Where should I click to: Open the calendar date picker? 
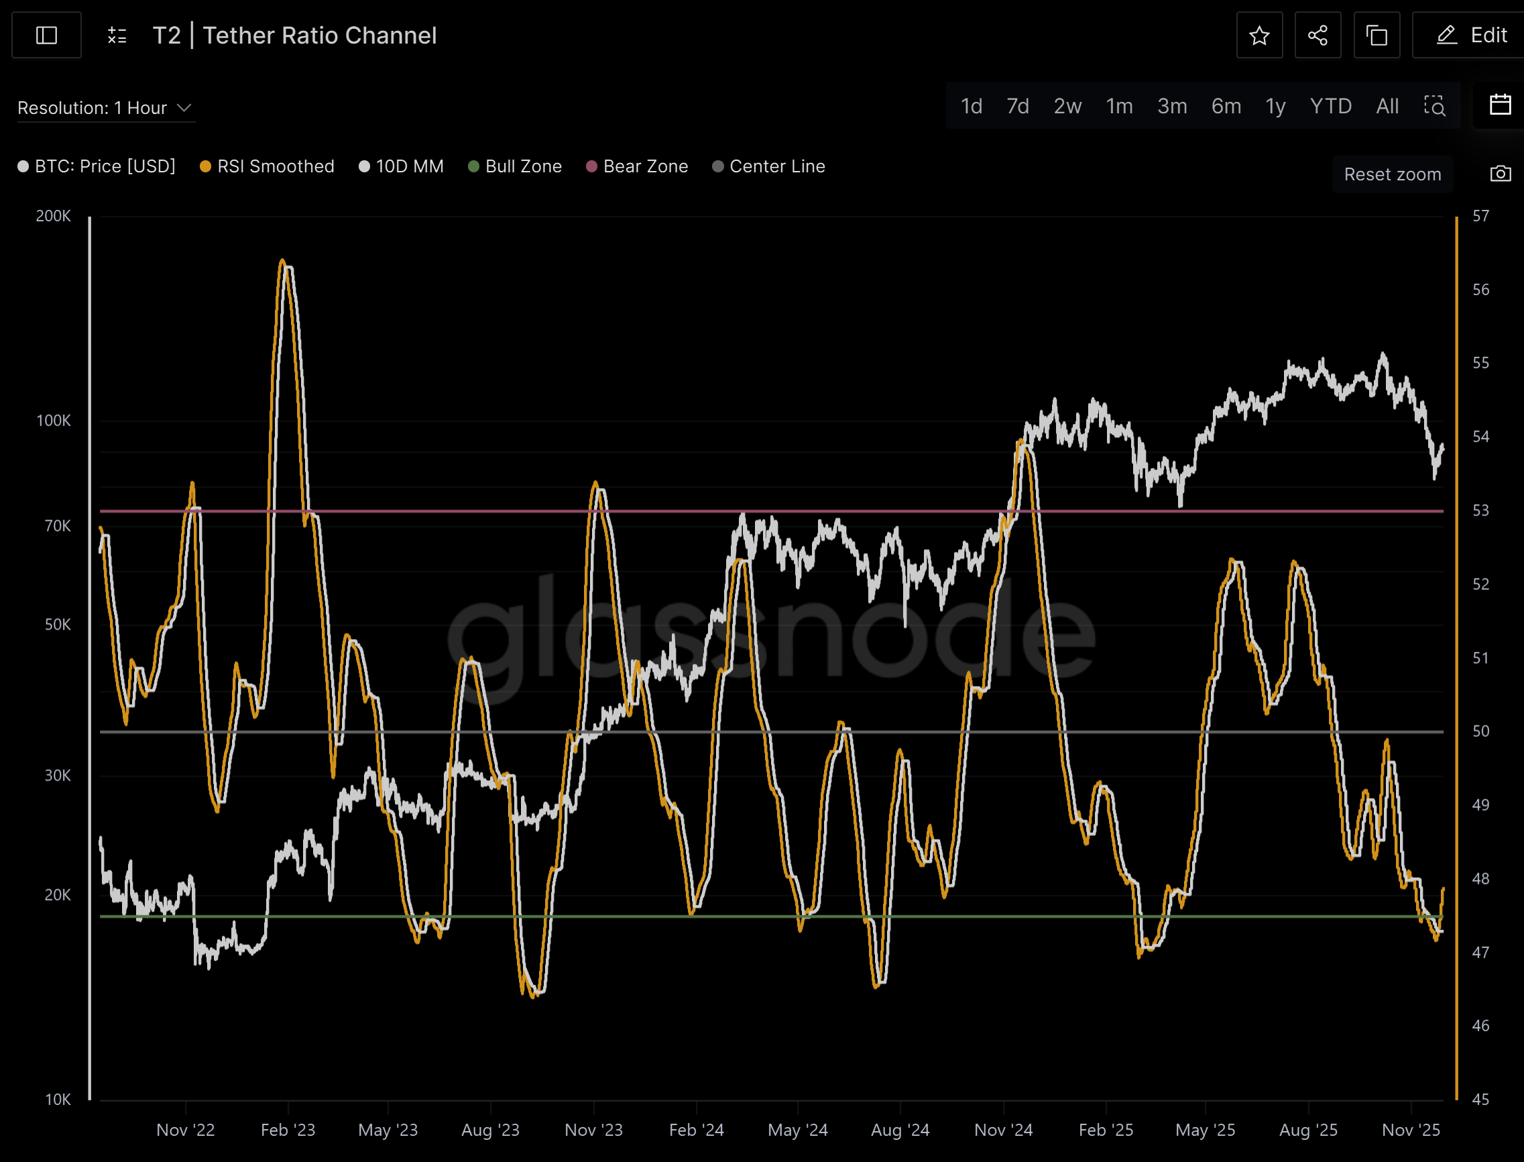click(x=1500, y=105)
